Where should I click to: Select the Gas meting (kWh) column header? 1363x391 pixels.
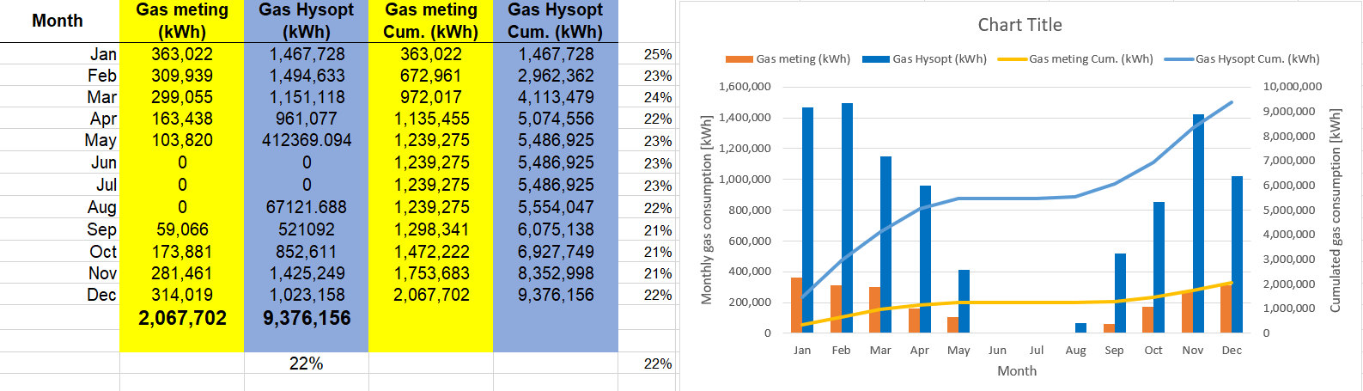tap(182, 21)
